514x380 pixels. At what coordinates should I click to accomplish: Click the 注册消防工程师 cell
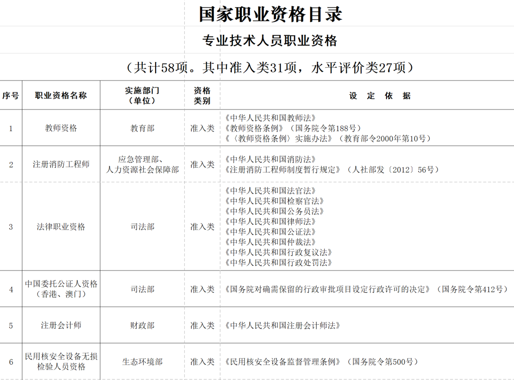pyautogui.click(x=61, y=164)
